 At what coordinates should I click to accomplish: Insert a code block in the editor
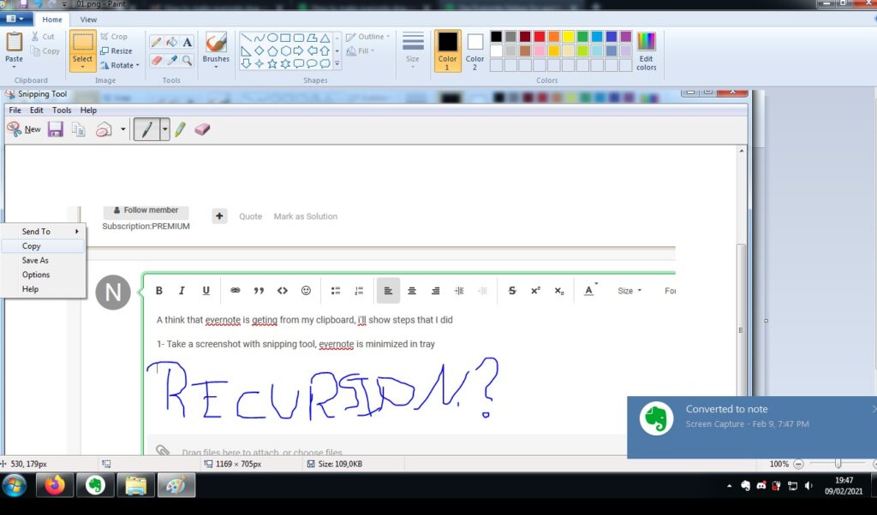[283, 290]
